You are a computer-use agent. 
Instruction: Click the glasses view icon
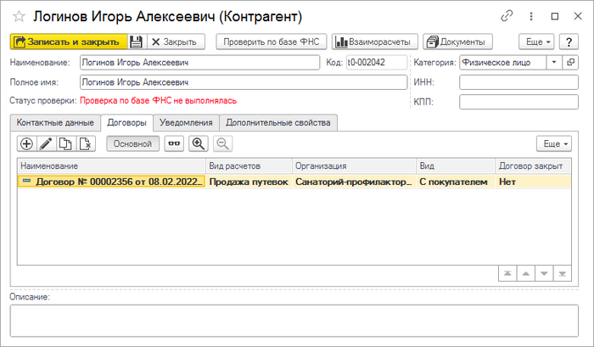point(174,144)
